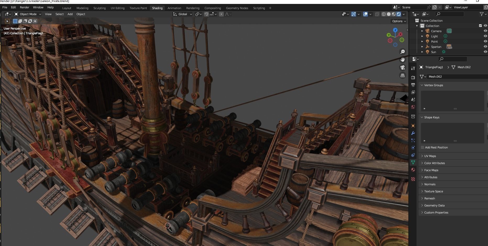Open the Render properties tab
Image resolution: width=488 pixels, height=246 pixels.
coord(413,77)
